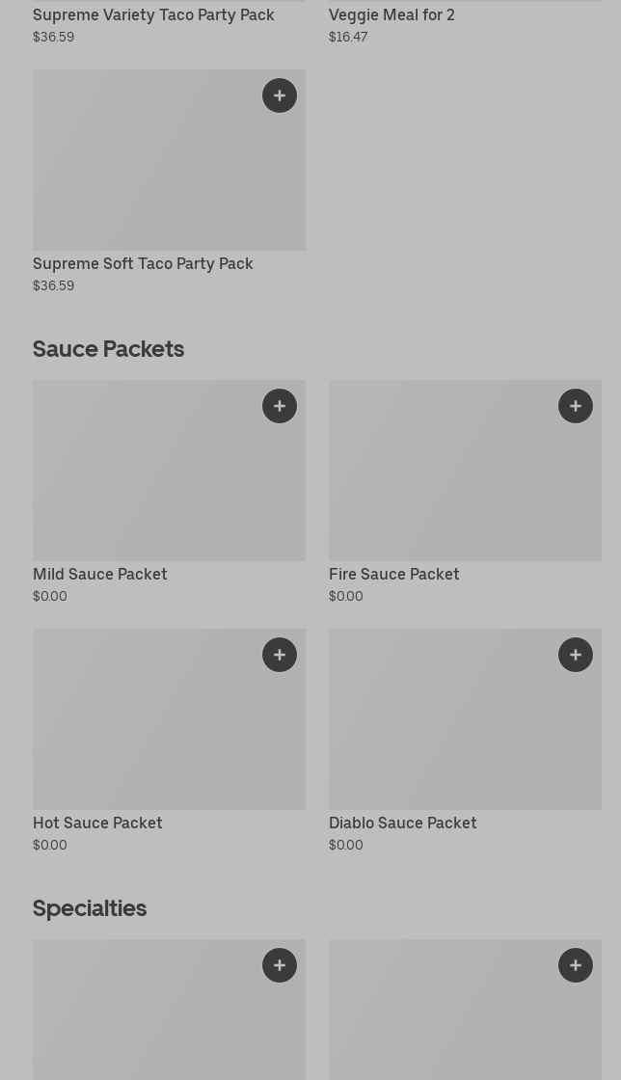Image resolution: width=621 pixels, height=1080 pixels.
Task: Add Diablo Sauce Packet with plus button
Action: (x=576, y=655)
